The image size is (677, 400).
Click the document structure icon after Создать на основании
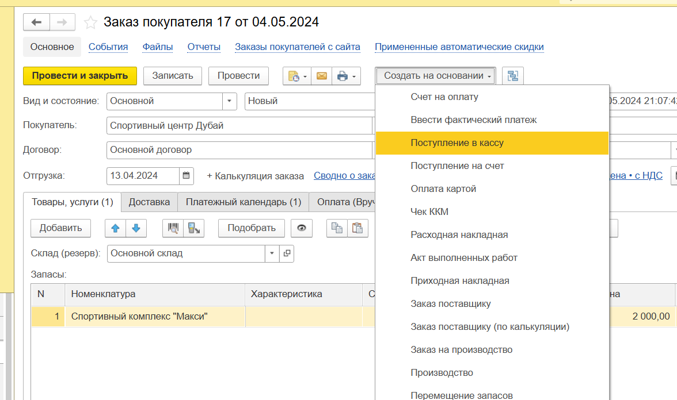[x=512, y=76]
